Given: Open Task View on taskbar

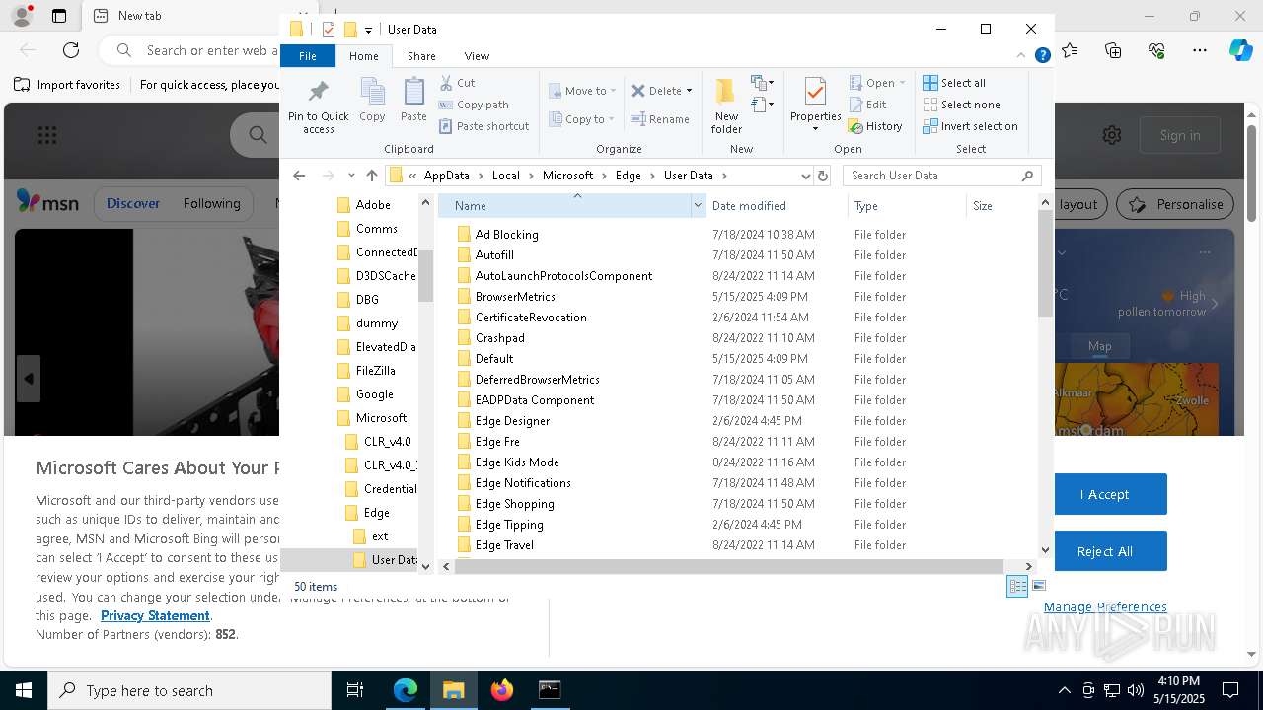Looking at the screenshot, I should click(x=355, y=690).
